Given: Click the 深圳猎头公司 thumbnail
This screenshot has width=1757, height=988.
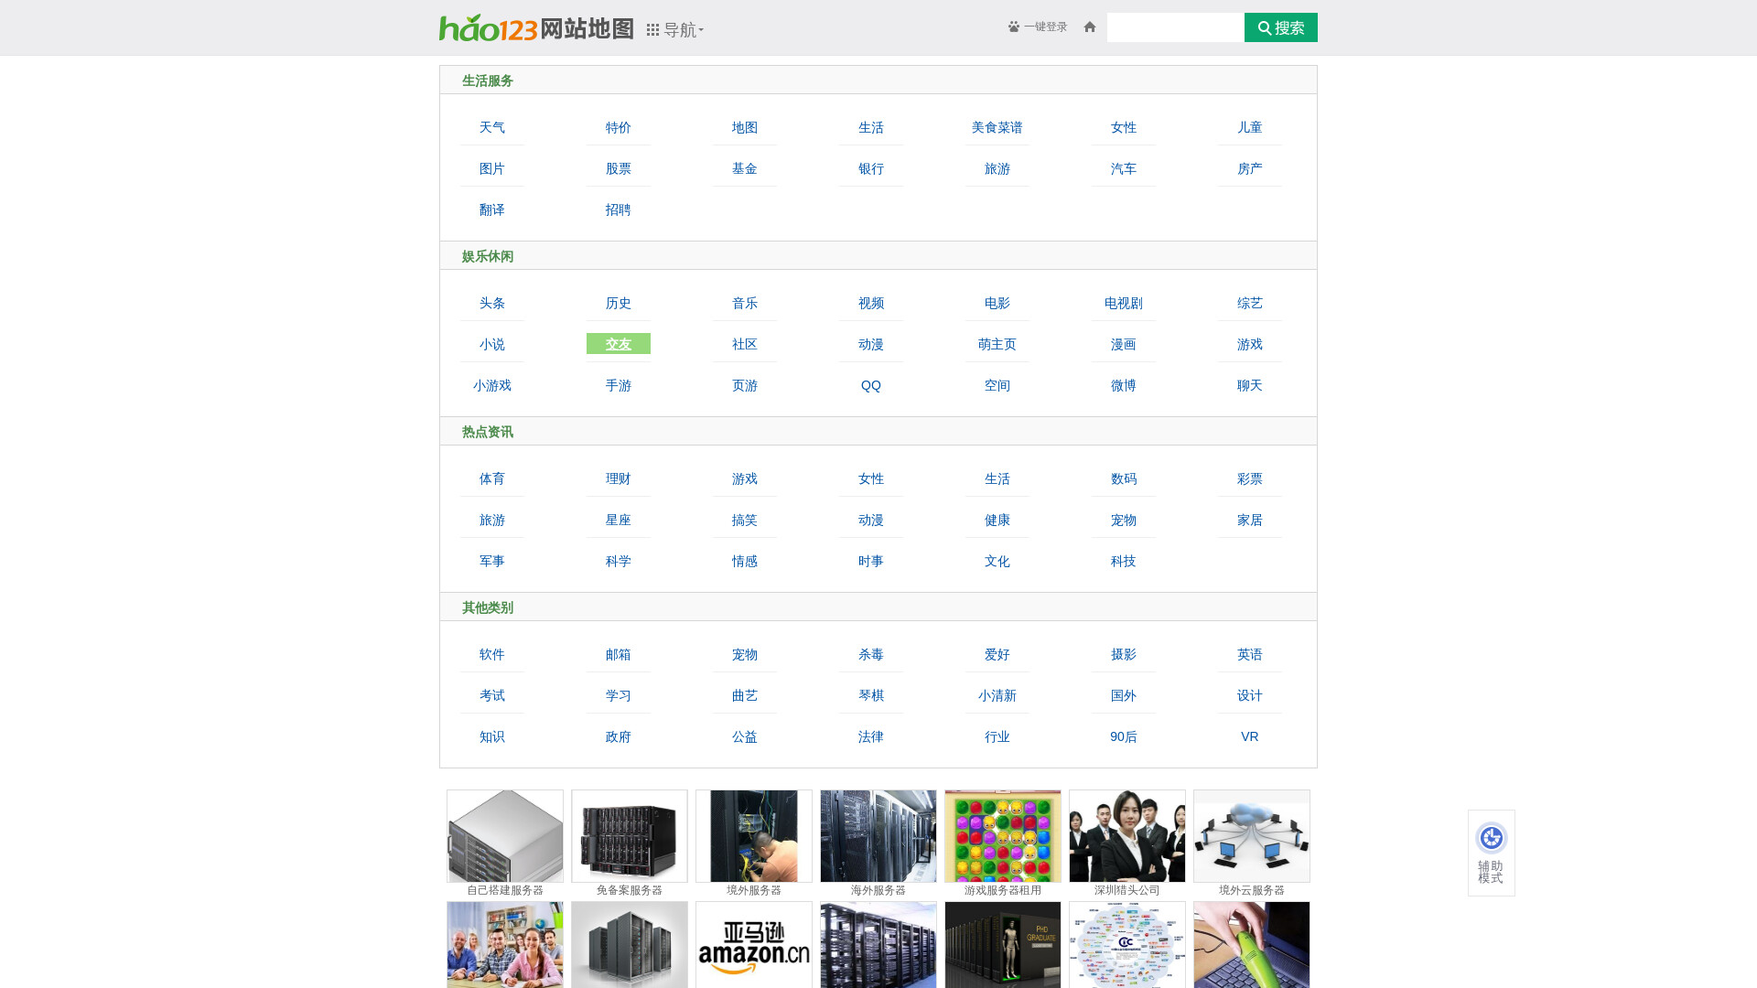Looking at the screenshot, I should (x=1127, y=836).
